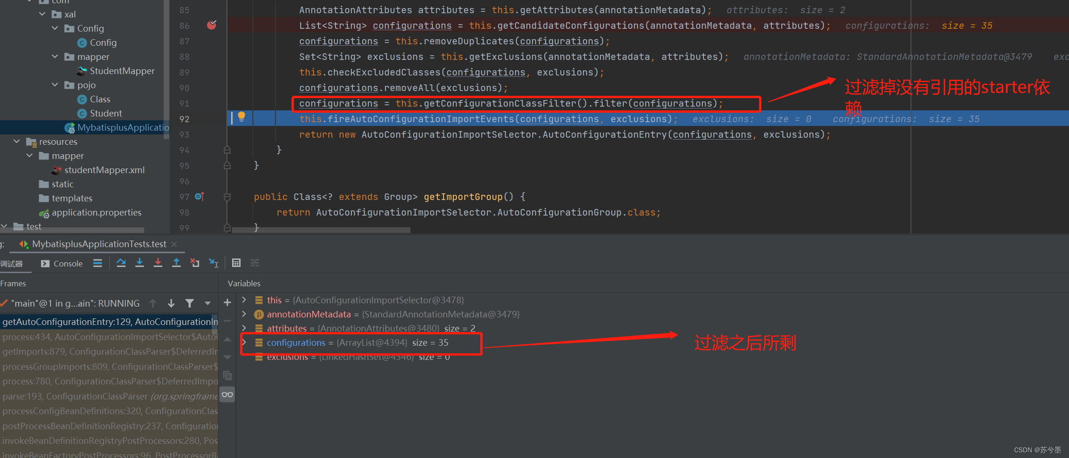Select the red Force Step Into icon

click(x=158, y=263)
